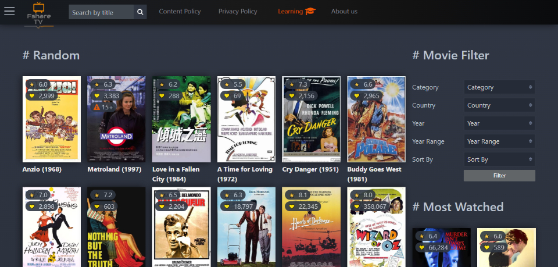Open the Metroland movie poster
Screen dimensions: 558x267
click(116, 119)
